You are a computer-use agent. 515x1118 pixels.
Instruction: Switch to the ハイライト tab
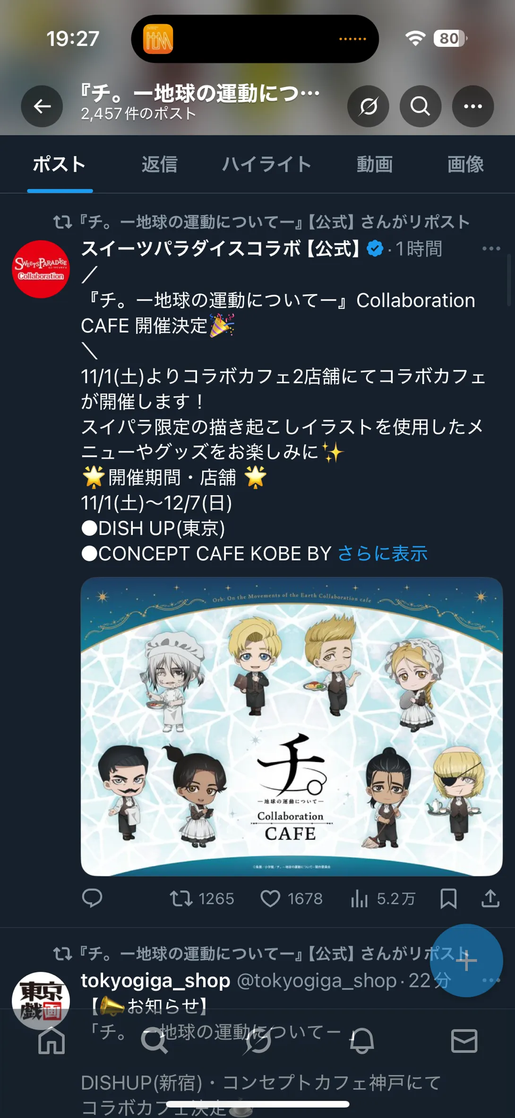(266, 164)
